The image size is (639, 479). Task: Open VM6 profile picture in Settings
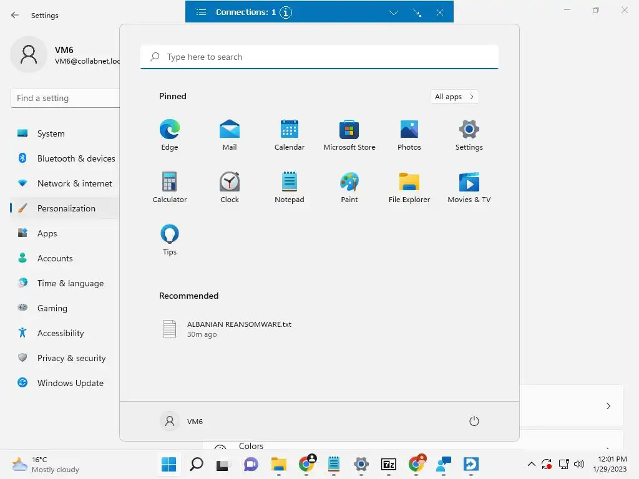[29, 54]
